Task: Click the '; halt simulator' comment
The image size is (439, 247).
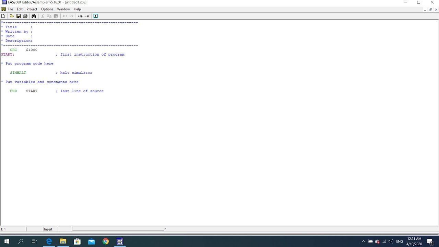Action: [x=74, y=73]
